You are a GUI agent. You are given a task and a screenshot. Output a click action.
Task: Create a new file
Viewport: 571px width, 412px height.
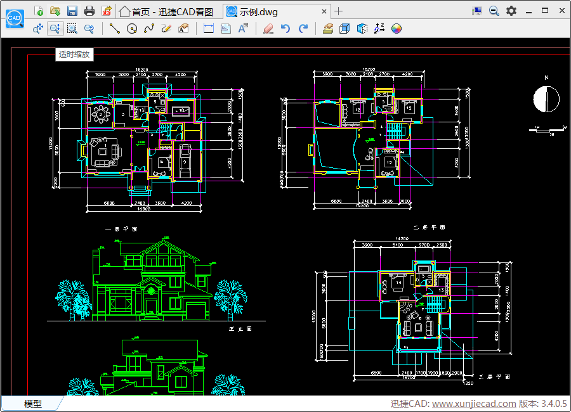(38, 11)
